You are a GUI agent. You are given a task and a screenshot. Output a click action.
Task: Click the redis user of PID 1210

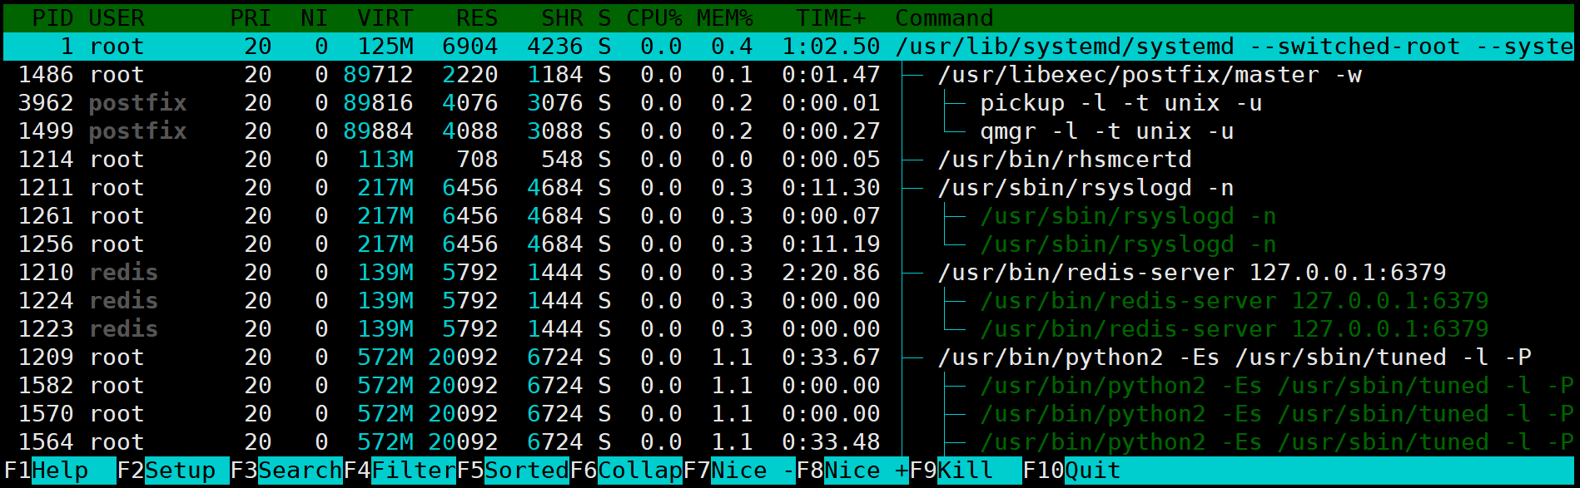point(124,273)
